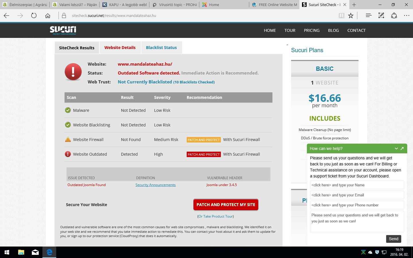Open the Website Details tab
Screen dimensions: 413x258
click(120, 48)
